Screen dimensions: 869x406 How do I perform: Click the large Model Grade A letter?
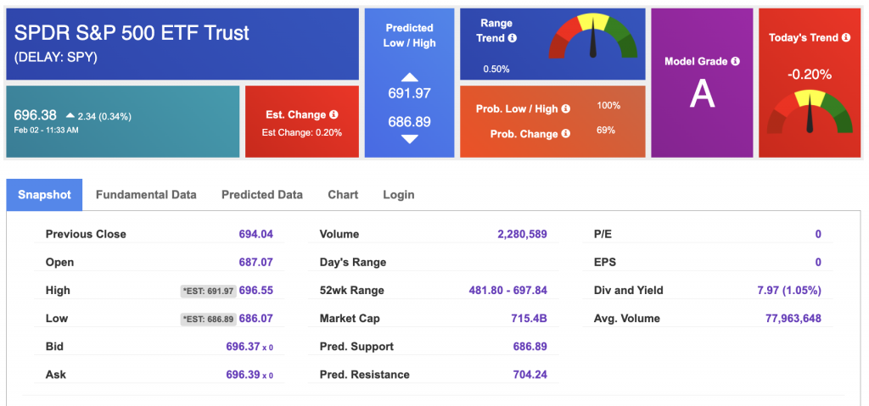pyautogui.click(x=702, y=93)
